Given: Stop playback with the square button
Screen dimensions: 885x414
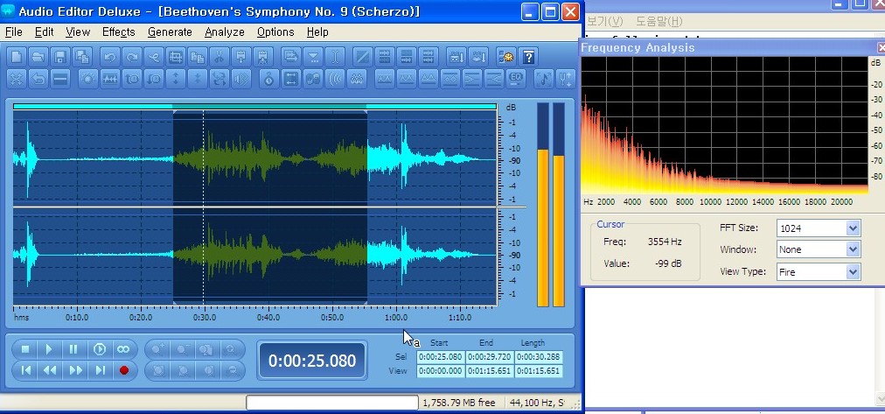Looking at the screenshot, I should coord(24,349).
